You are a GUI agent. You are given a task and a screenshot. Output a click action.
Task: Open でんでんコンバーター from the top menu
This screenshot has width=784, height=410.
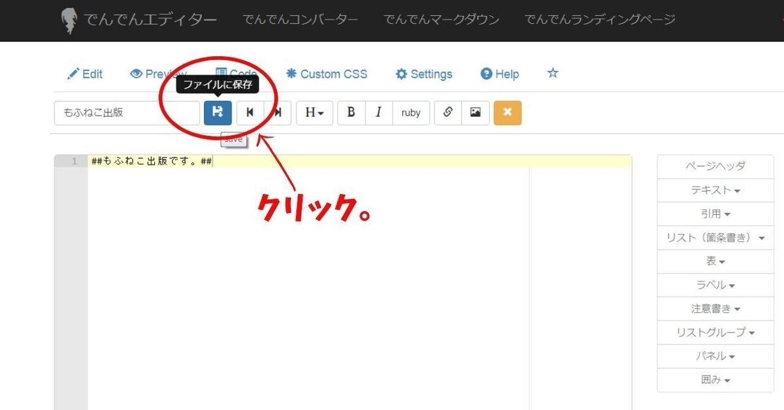click(301, 20)
